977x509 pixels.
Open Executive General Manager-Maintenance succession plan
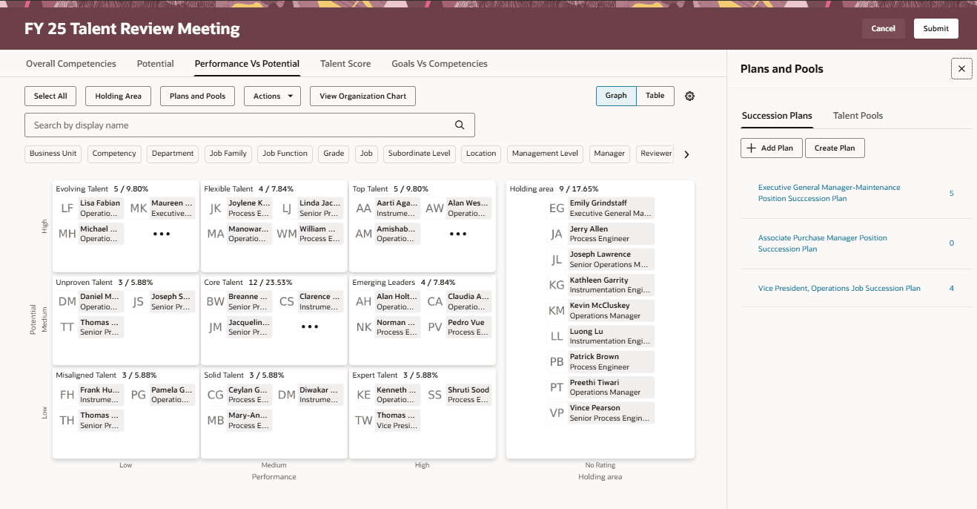[x=829, y=193]
